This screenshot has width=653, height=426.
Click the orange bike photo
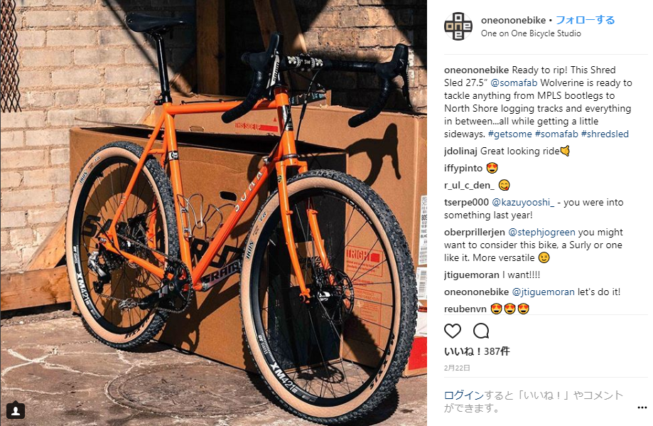(x=214, y=213)
